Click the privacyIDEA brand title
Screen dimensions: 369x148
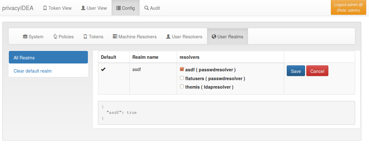18,8
